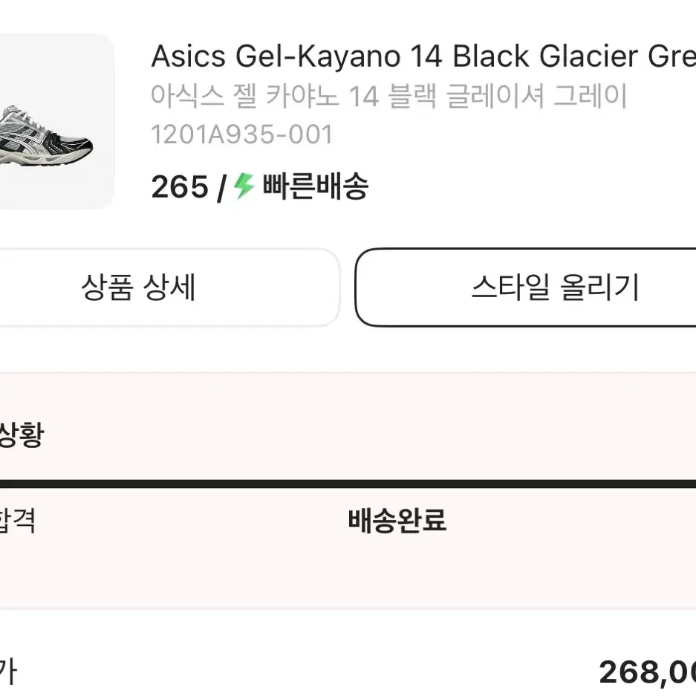The width and height of the screenshot is (696, 696).
Task: Click the slash separator after size 265
Action: pyautogui.click(x=221, y=188)
